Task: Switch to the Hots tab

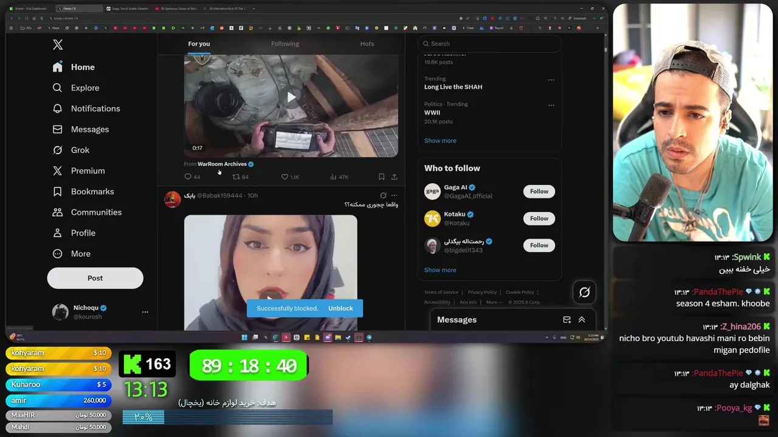Action: (367, 44)
